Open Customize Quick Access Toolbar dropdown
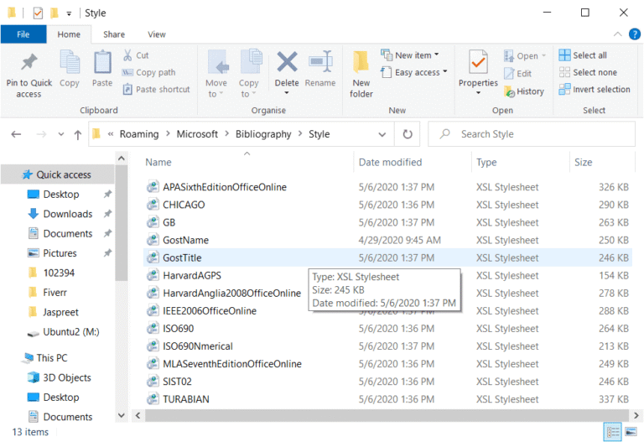This screenshot has height=442, width=644. click(x=69, y=13)
